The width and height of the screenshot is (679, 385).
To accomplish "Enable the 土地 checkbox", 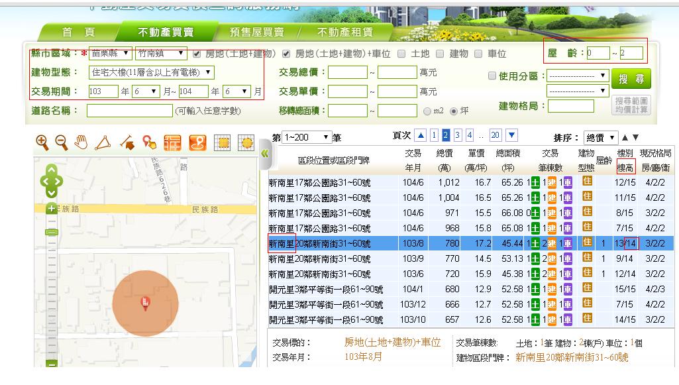I will point(401,54).
